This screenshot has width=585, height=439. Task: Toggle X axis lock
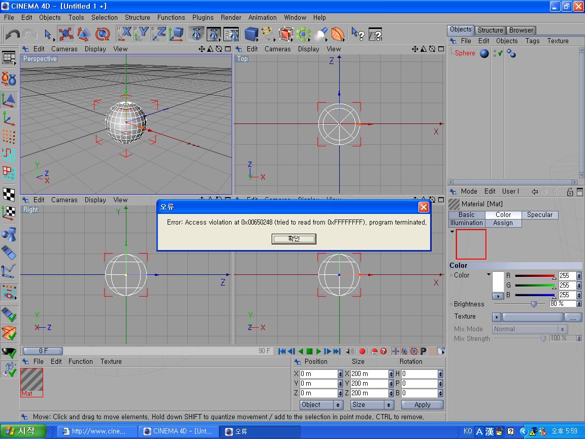tap(124, 34)
